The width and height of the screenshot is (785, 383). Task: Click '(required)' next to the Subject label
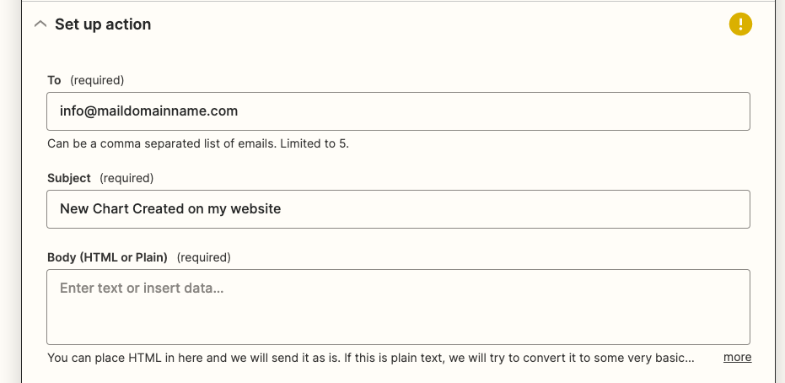(126, 178)
